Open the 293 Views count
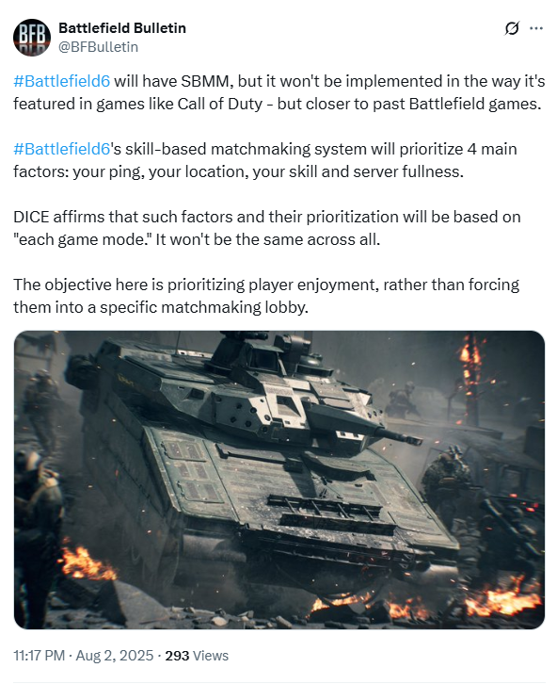Viewport: 557px width, 684px height. [197, 655]
